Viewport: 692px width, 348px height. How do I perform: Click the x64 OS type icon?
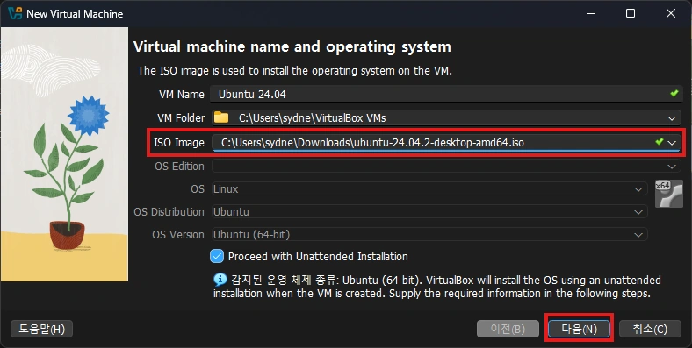coord(668,194)
